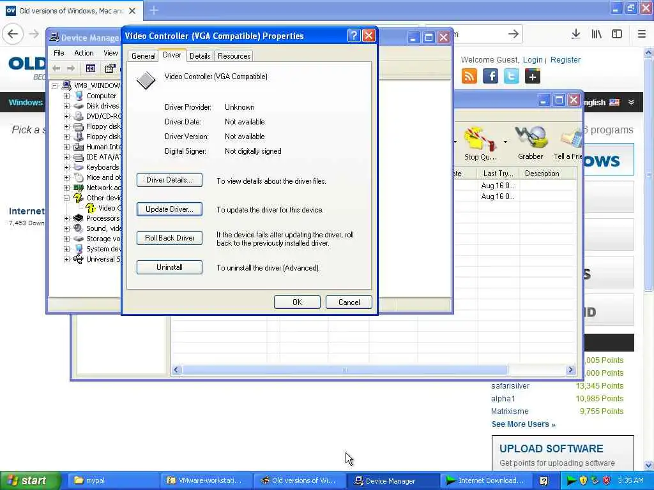Expand the Universal Serial Bus node
The image size is (654, 490).
(66, 259)
